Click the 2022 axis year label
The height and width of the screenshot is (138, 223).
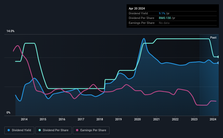point(175,119)
